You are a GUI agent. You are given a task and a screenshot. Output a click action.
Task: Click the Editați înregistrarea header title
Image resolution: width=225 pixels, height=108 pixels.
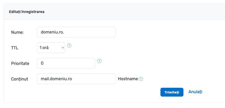click(x=27, y=12)
